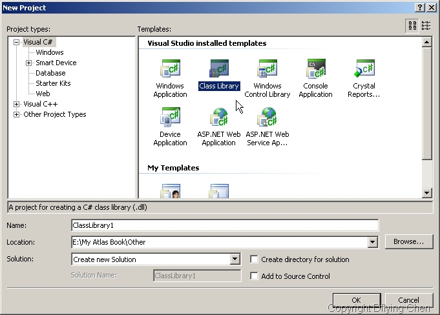Open the Solution combo box arrow
Viewport: 440px width, 315px height.
(x=235, y=259)
